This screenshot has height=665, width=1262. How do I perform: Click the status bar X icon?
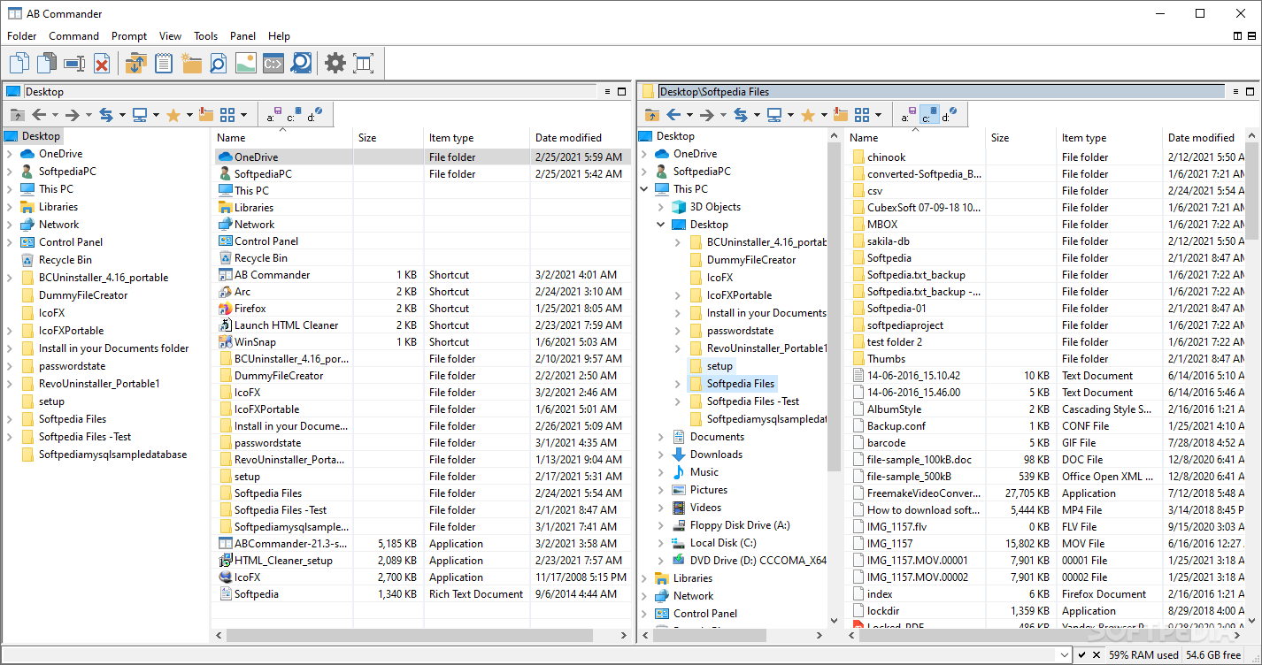pos(1097,655)
